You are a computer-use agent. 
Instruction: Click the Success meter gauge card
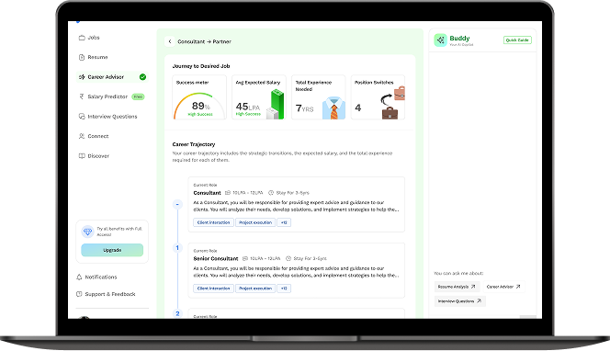[x=199, y=97]
